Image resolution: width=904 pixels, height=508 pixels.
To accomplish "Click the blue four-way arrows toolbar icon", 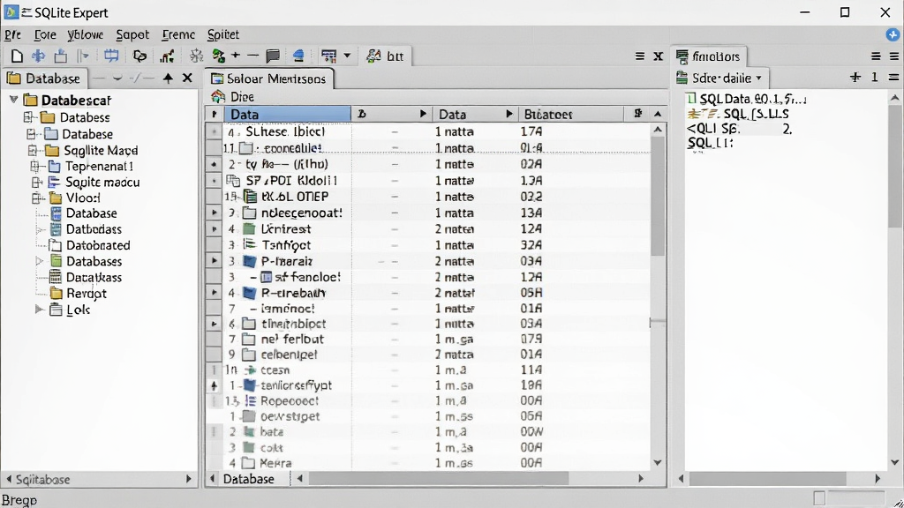I will [39, 56].
